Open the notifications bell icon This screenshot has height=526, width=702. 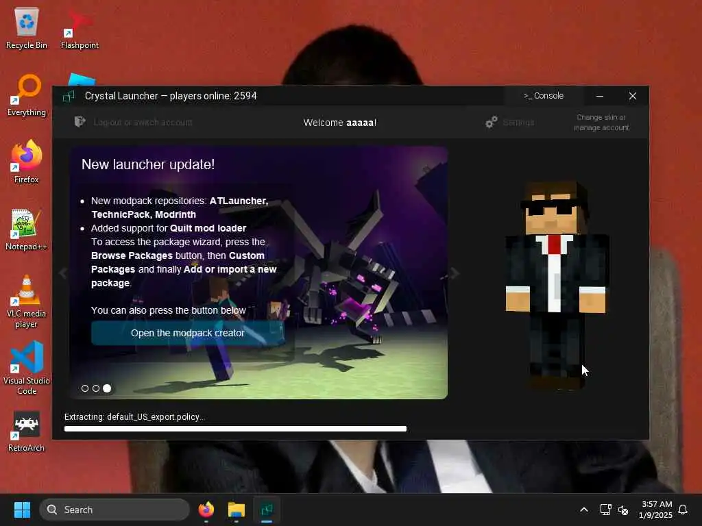pos(683,510)
